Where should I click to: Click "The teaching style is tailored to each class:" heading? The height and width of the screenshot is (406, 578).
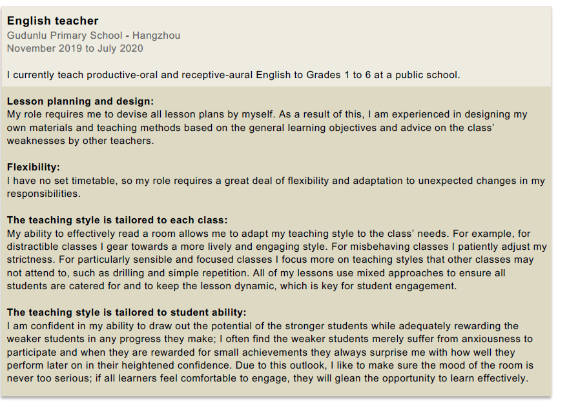(118, 220)
